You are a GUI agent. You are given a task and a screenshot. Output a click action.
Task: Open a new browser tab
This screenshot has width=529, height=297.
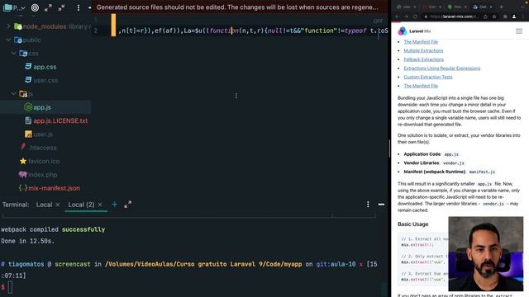coord(502,7)
